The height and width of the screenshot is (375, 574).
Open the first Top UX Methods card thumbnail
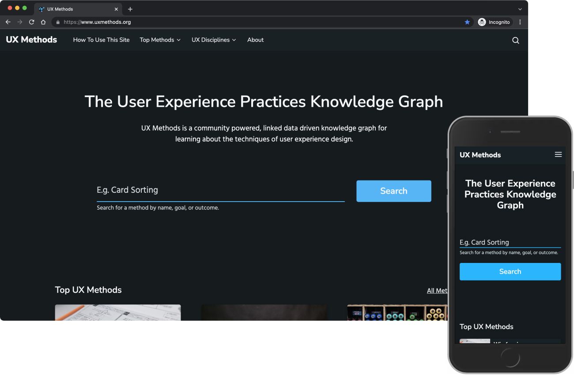click(118, 312)
